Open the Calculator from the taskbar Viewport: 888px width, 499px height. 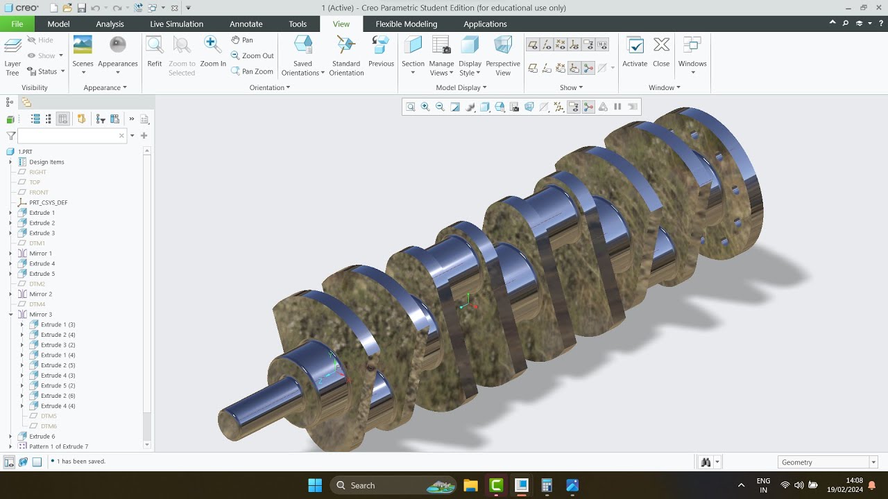pos(547,485)
